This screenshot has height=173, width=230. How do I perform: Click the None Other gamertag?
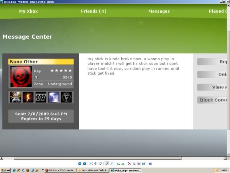click(24, 62)
